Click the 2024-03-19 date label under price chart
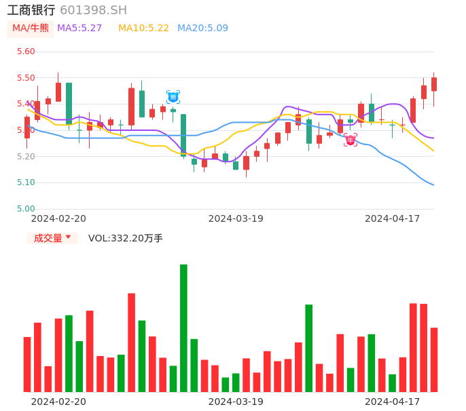Screen dimensions: 466x411 236,218
